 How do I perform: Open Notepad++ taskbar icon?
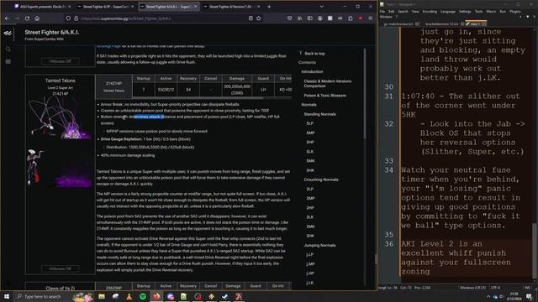coord(184,296)
